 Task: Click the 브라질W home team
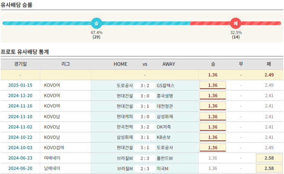(125, 158)
